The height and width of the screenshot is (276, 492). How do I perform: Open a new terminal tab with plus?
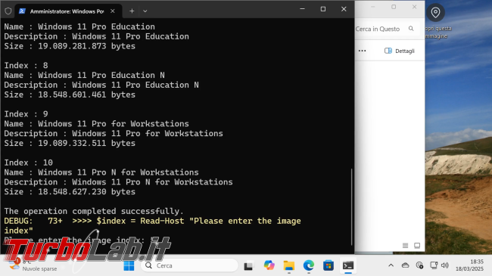tap(132, 11)
